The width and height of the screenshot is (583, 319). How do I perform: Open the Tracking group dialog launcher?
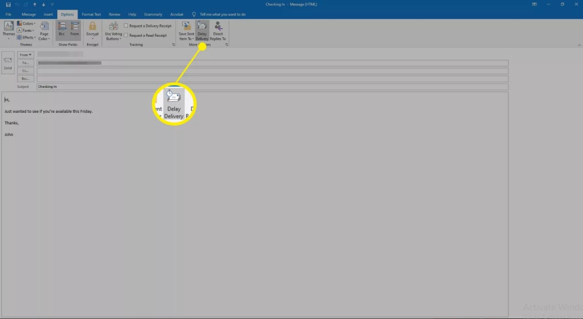(173, 45)
